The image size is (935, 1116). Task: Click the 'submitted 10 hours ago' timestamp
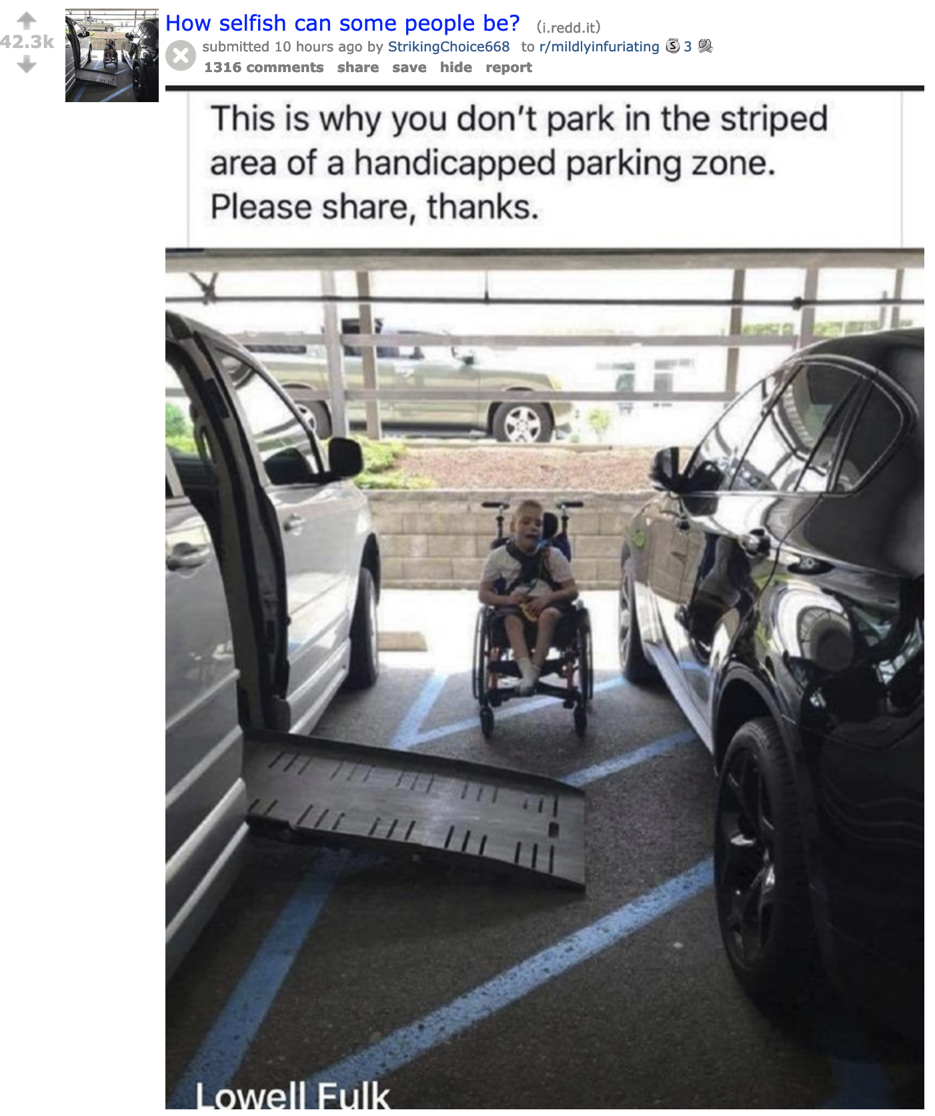click(x=282, y=47)
